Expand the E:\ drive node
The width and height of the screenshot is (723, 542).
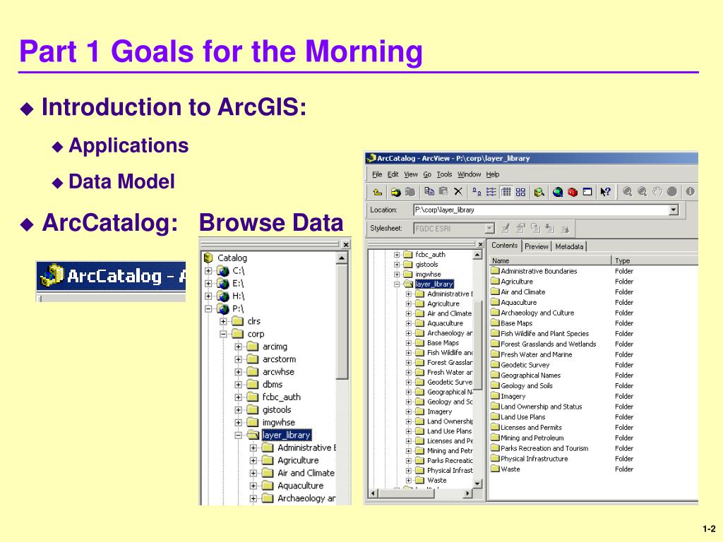(208, 284)
